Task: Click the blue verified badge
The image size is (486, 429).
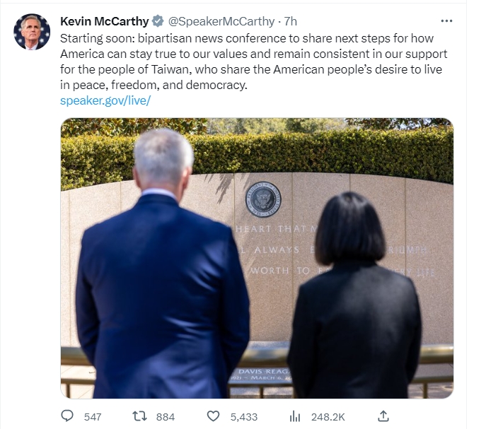Action: [158, 21]
